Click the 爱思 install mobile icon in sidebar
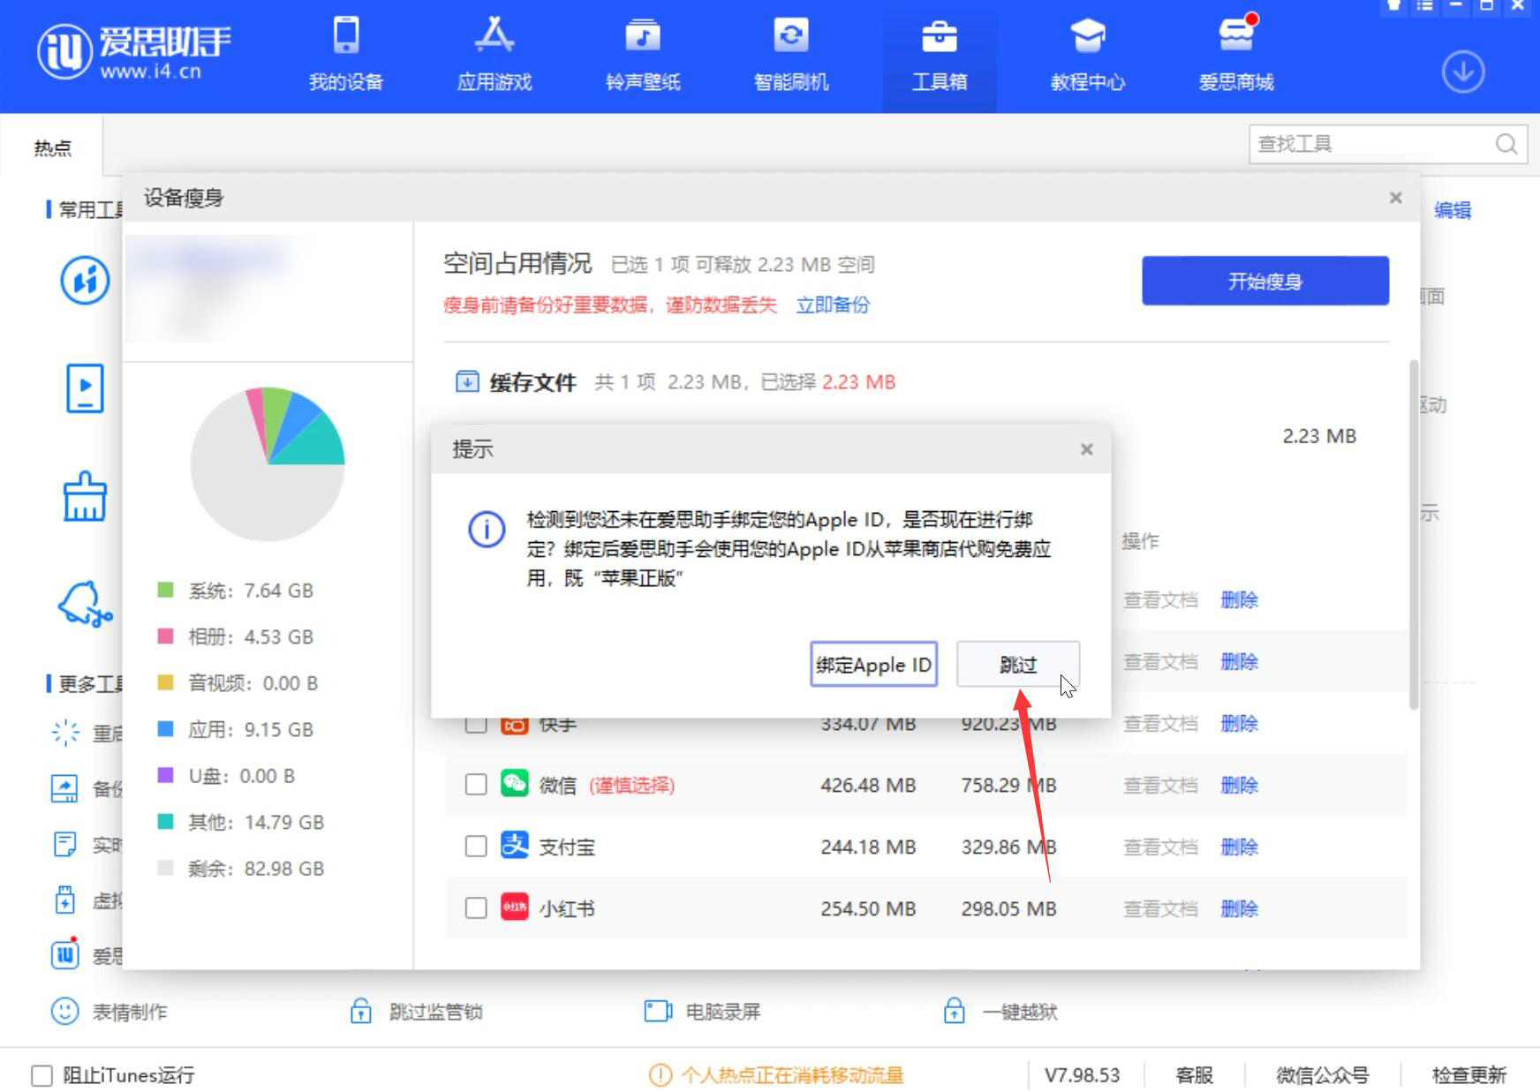The height and width of the screenshot is (1092, 1540). (x=85, y=281)
